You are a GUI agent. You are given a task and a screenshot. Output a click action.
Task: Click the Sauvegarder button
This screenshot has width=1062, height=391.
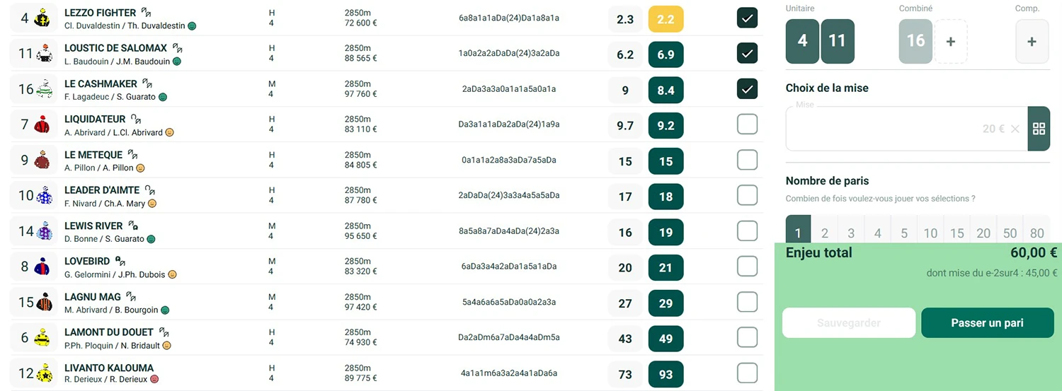click(849, 323)
